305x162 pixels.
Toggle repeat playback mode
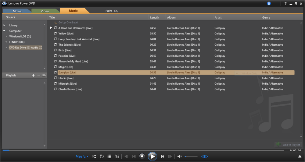pyautogui.click(x=102, y=157)
